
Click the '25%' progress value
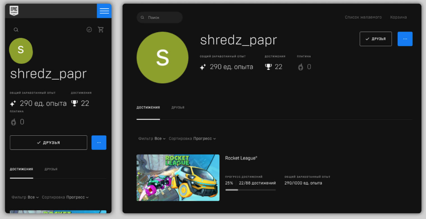[229, 183]
